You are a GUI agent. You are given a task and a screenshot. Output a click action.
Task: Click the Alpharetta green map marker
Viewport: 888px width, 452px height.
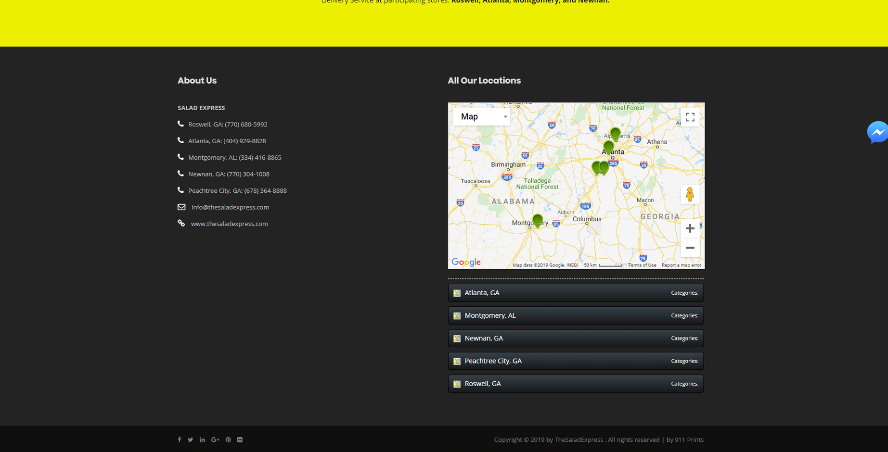(x=615, y=134)
